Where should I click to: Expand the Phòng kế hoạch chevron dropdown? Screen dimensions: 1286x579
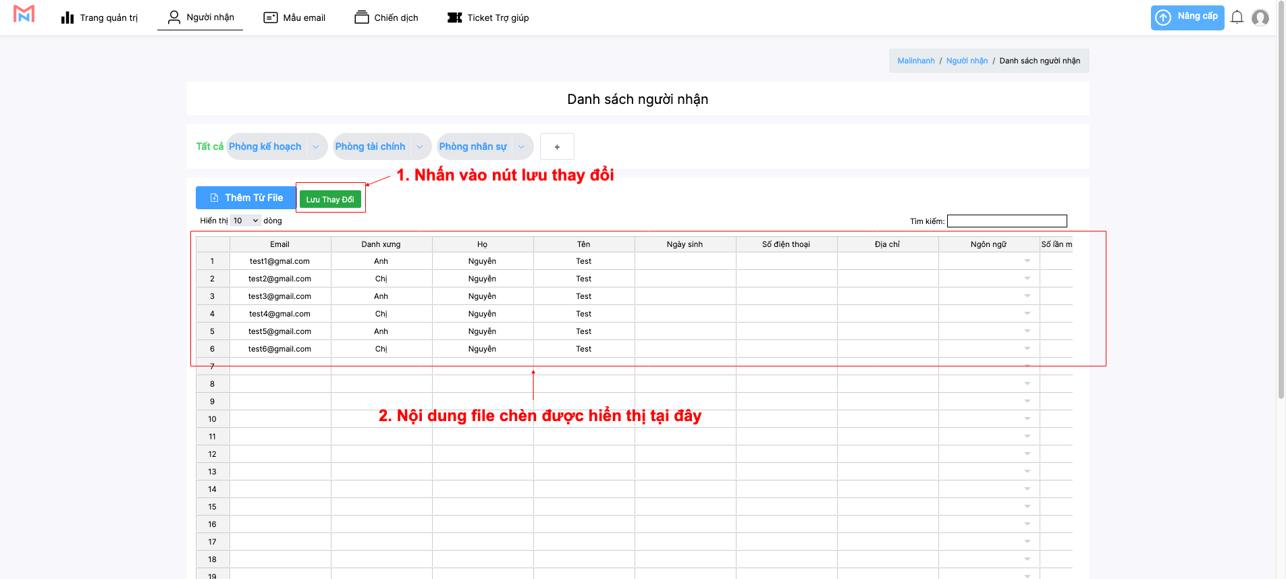pyautogui.click(x=316, y=146)
